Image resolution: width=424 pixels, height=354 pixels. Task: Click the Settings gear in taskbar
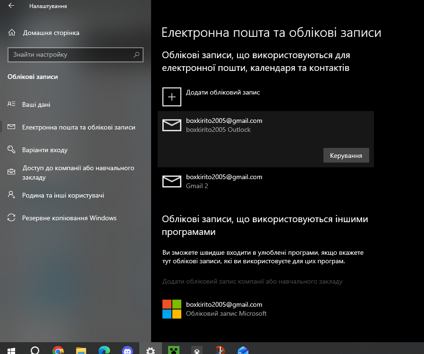coord(151,350)
